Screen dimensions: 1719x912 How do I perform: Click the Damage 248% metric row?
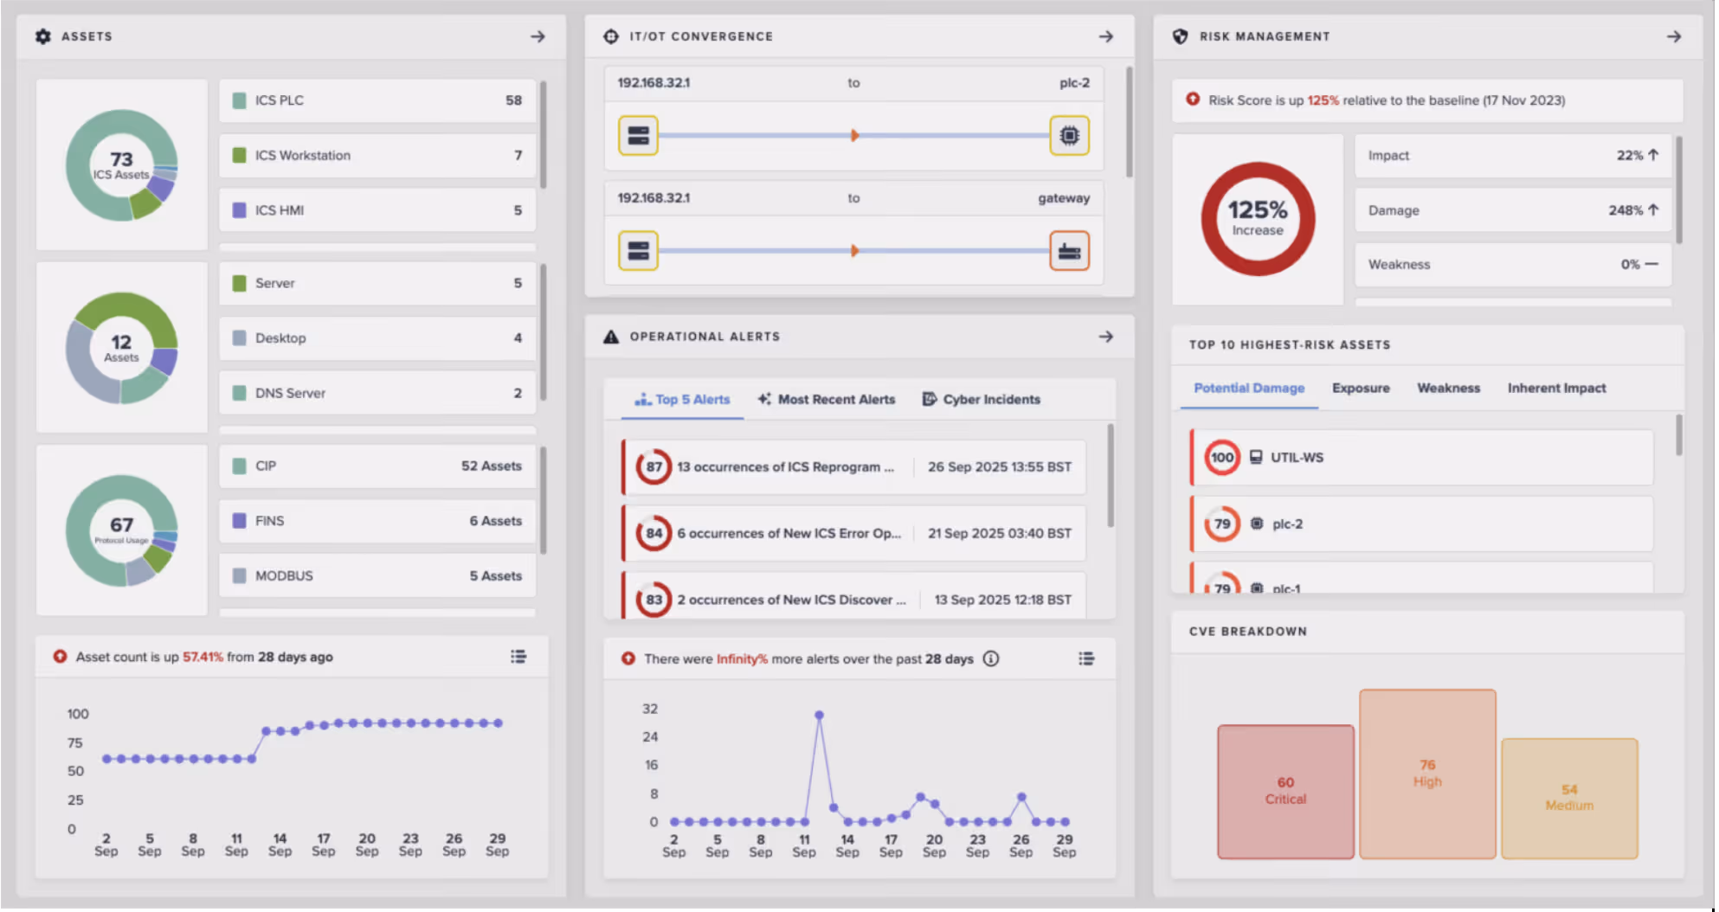1512,210
